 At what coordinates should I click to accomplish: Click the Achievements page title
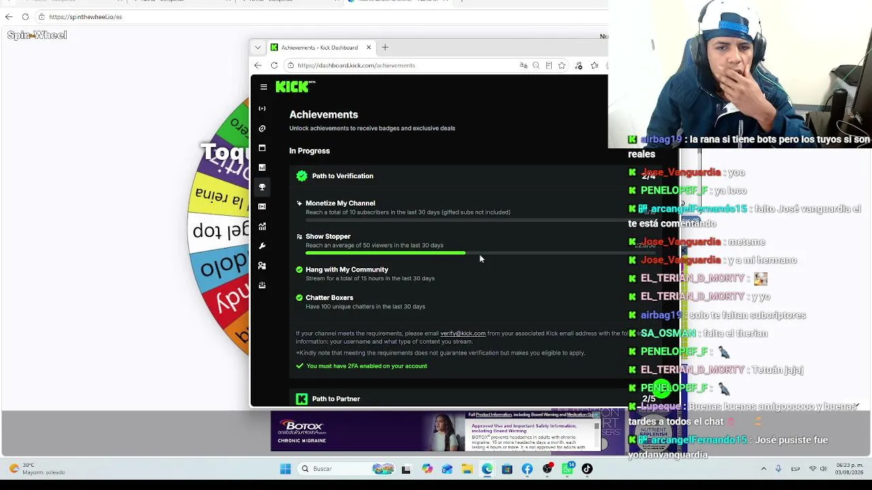coord(324,115)
